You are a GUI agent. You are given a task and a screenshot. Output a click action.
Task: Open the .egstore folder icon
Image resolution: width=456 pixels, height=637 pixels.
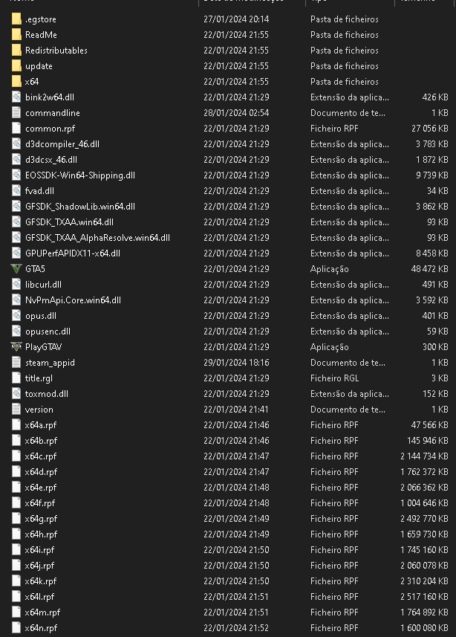(x=16, y=19)
